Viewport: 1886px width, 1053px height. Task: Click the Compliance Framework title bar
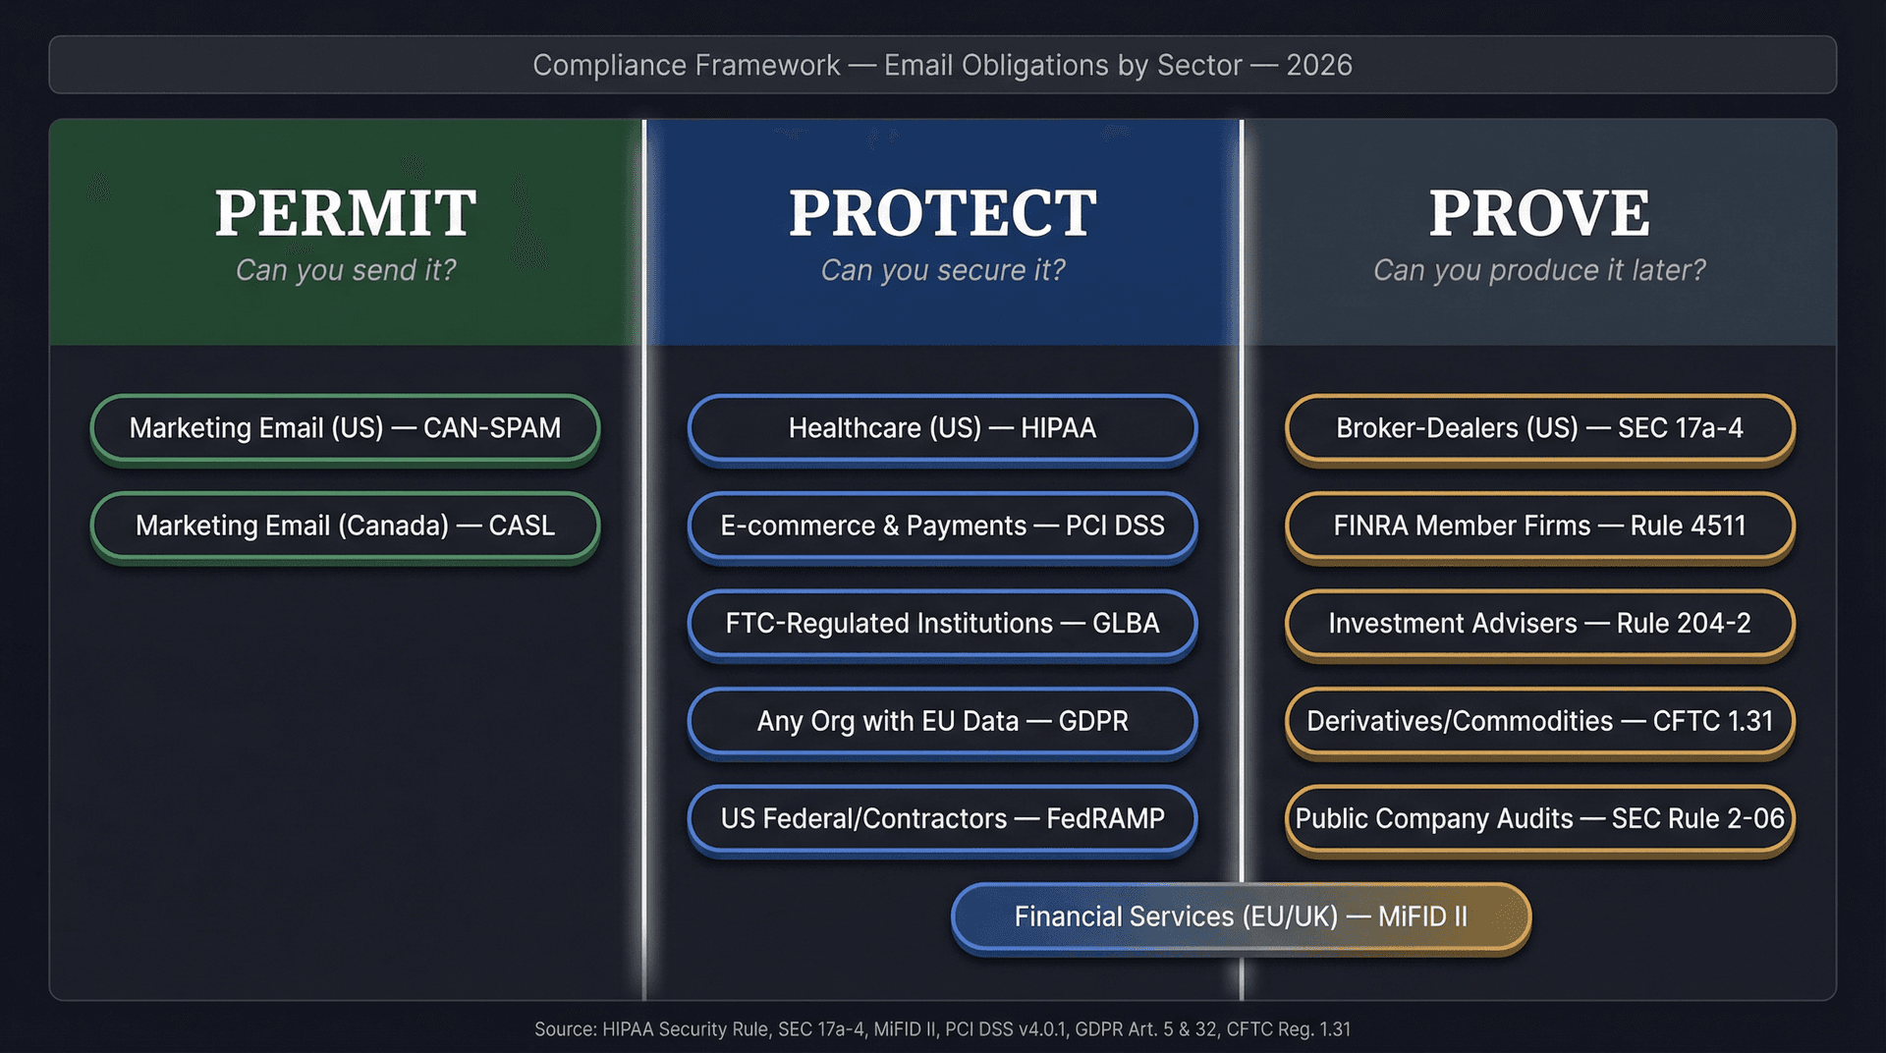(x=943, y=65)
